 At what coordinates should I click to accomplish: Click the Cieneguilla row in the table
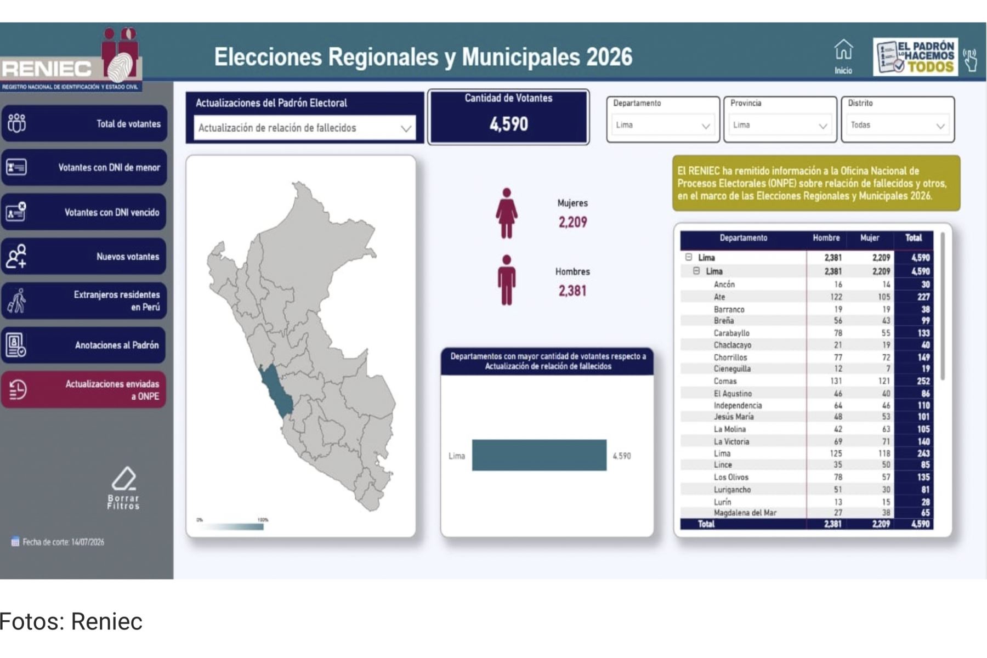pyautogui.click(x=807, y=369)
